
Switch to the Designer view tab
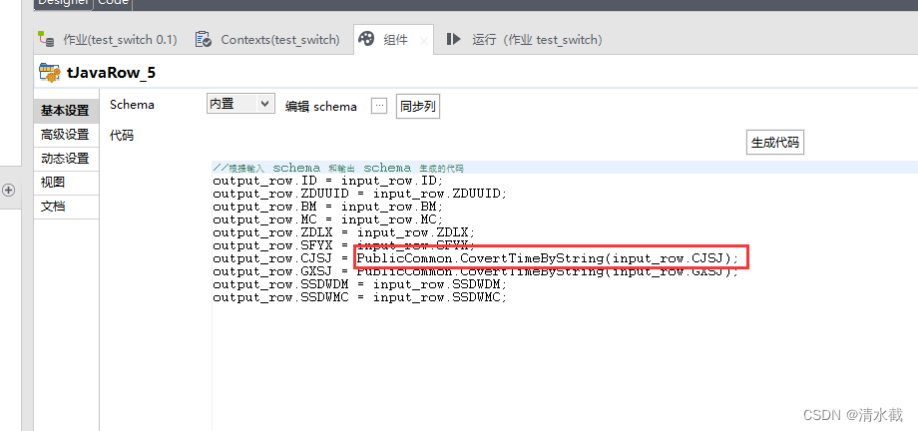pyautogui.click(x=63, y=4)
